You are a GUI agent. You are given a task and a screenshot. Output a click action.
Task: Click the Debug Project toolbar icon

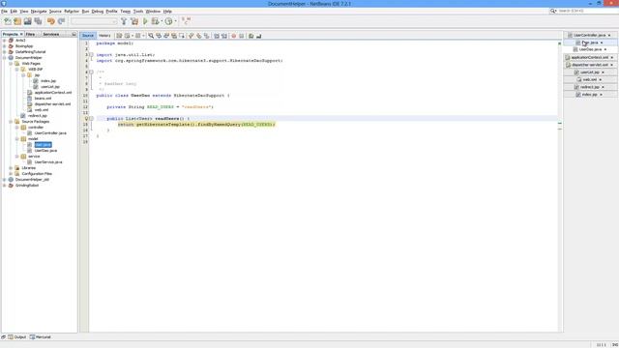[x=155, y=21]
